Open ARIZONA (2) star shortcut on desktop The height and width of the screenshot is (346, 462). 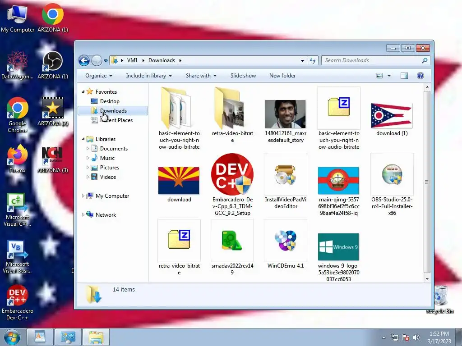[53, 112]
